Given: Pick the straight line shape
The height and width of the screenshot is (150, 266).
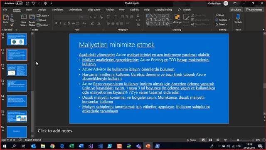Looking at the screenshot, I should click(x=152, y=16).
